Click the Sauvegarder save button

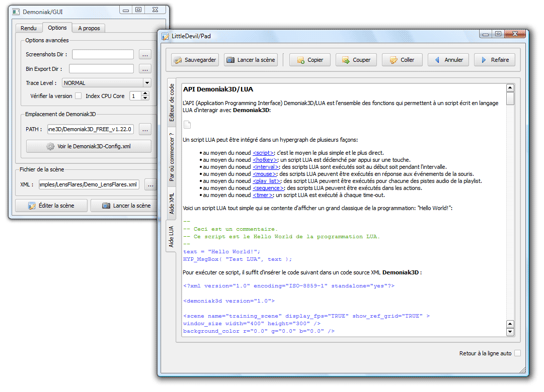point(195,60)
